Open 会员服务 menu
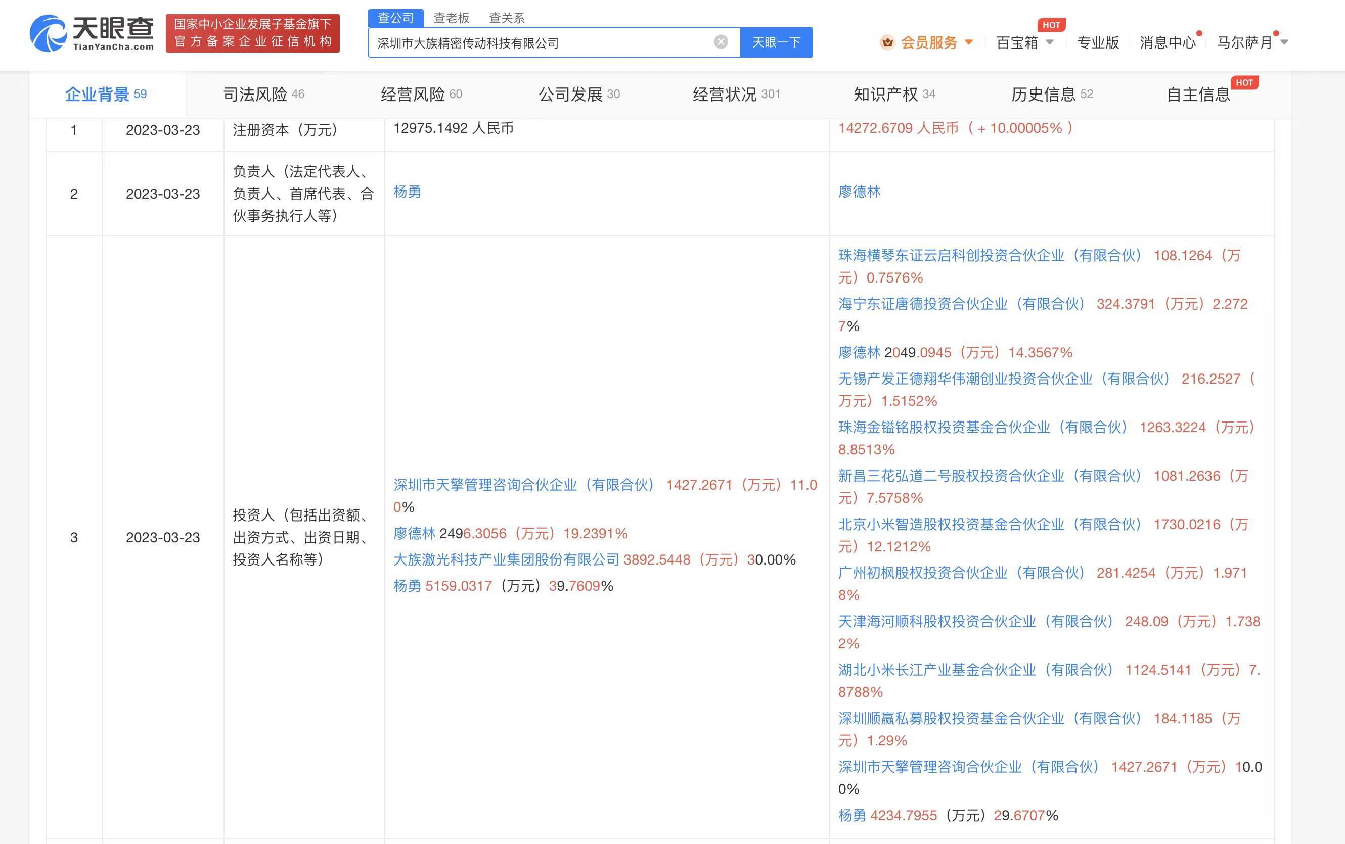Viewport: 1345px width, 844px height. pos(929,42)
